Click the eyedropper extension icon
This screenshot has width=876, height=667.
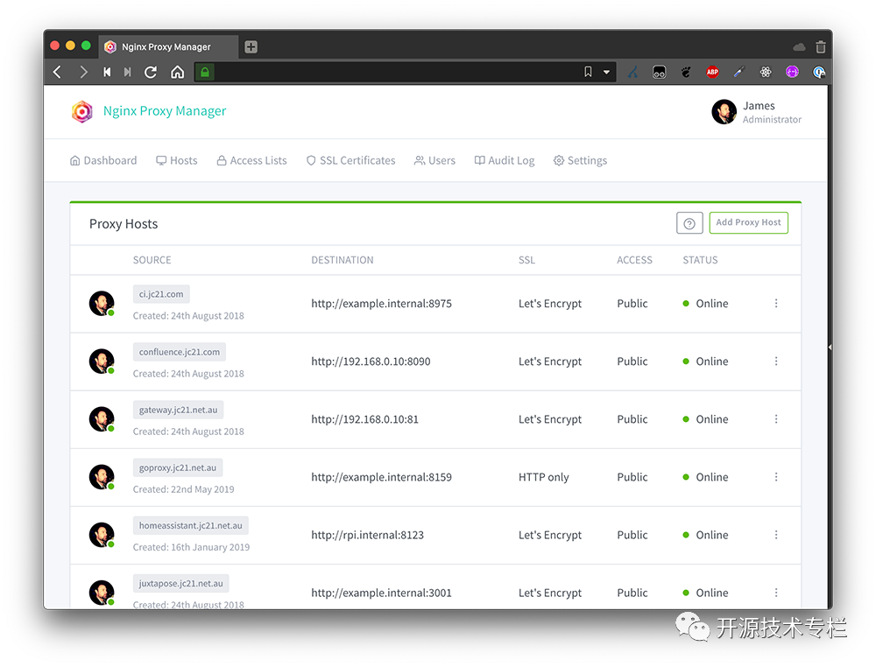click(x=739, y=72)
